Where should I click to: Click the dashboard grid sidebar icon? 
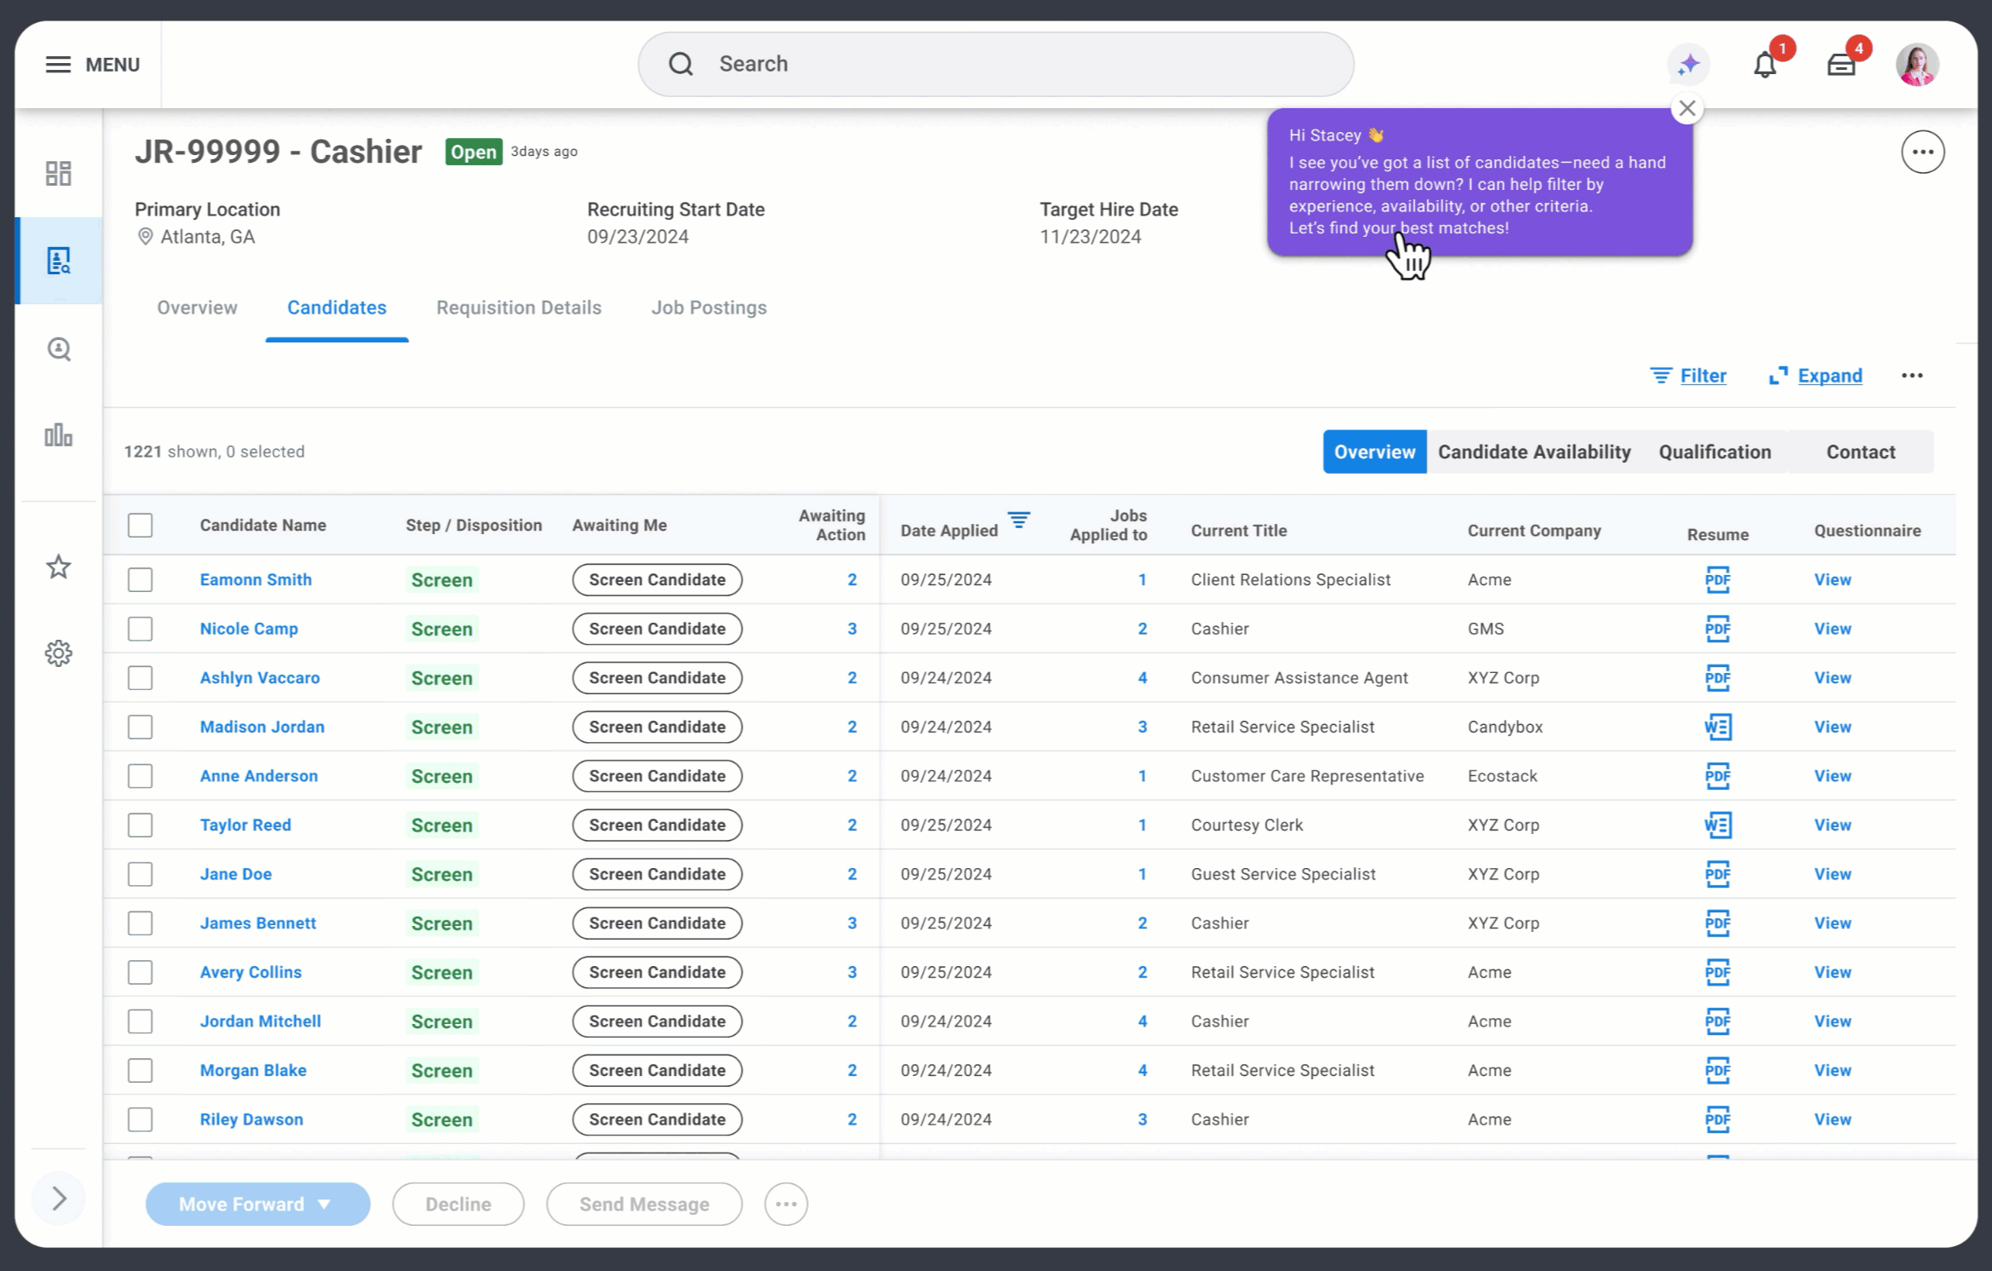click(58, 174)
